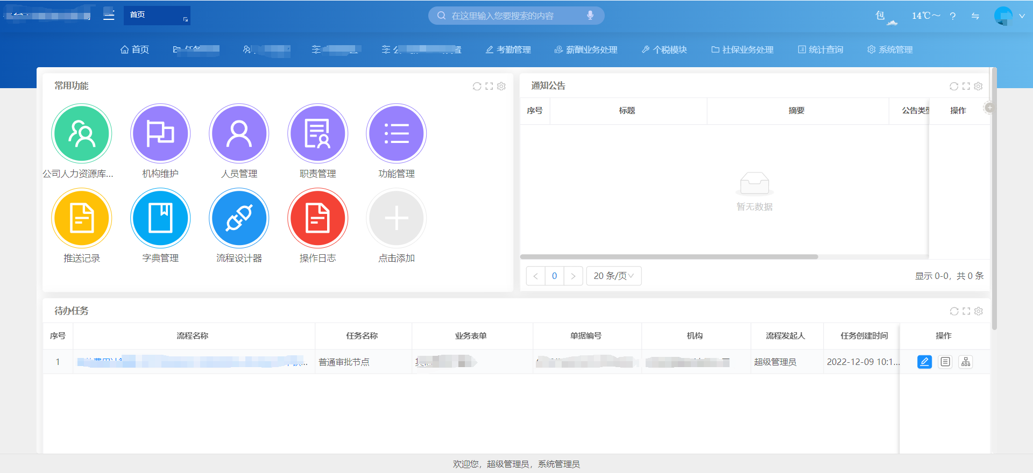Launch the 流程设计器 shortcut icon
This screenshot has height=473, width=1033.
click(239, 218)
